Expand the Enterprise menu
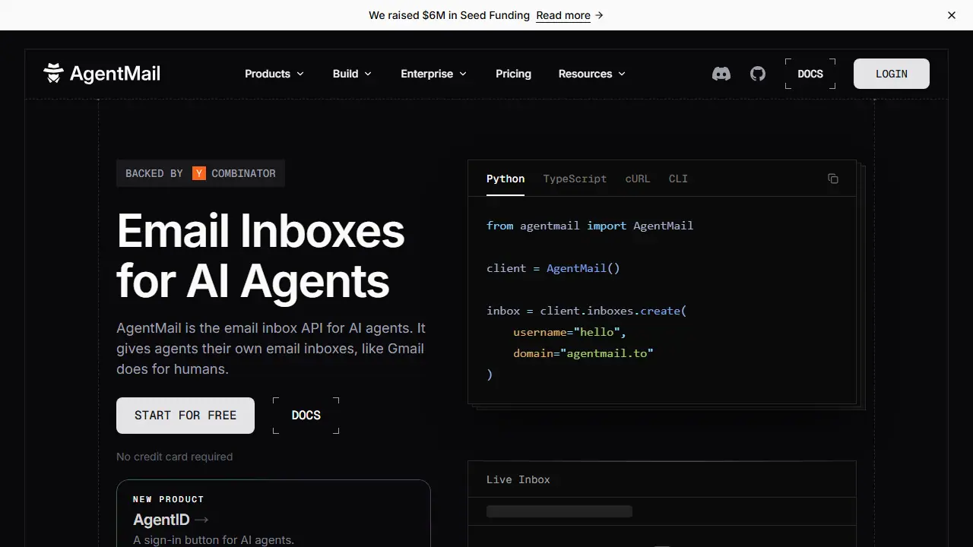Screen dimensions: 973x547 [x=434, y=74]
